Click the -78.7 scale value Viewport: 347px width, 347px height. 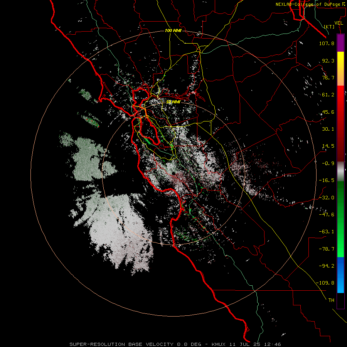tap(327, 249)
